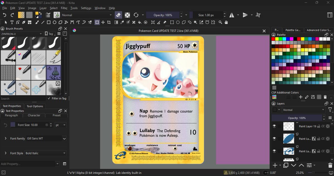Open the Settings menu
334x176 pixels.
pyautogui.click(x=86, y=8)
